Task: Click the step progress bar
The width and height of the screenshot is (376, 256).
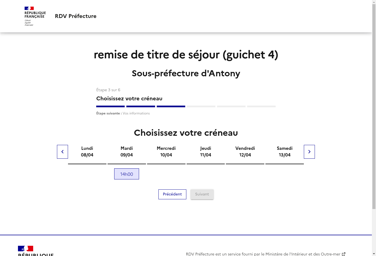Action: [x=186, y=106]
